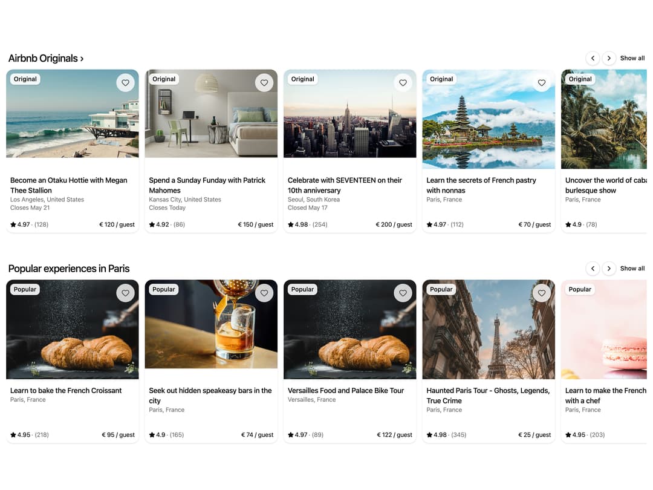The image size is (653, 490).
Task: Save the Megan Thee Stallion experience to wishlist
Action: 125,83
